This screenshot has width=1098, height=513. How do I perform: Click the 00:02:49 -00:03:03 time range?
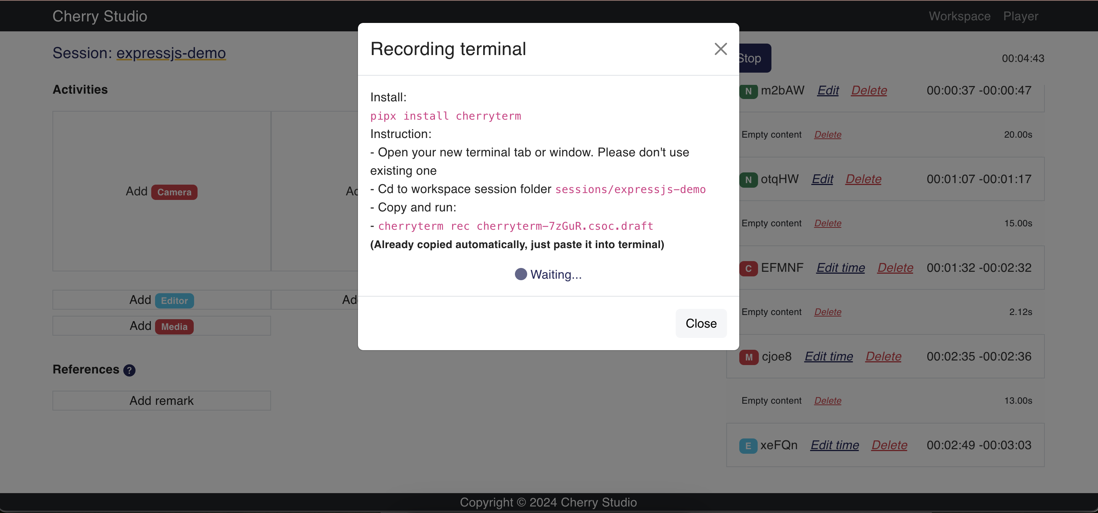click(979, 445)
